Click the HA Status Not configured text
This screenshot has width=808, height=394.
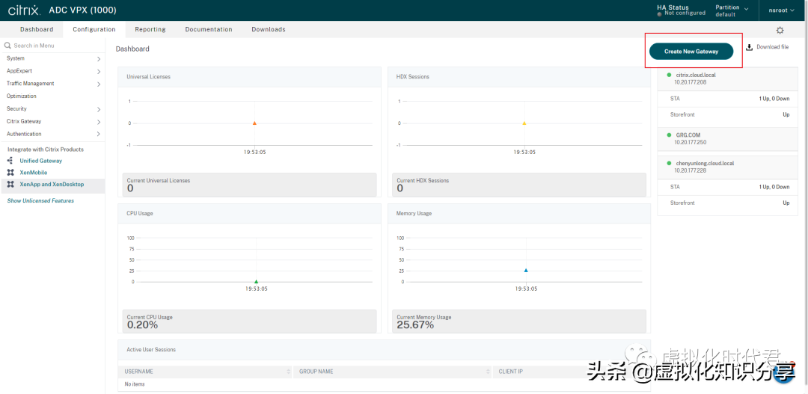tap(685, 13)
